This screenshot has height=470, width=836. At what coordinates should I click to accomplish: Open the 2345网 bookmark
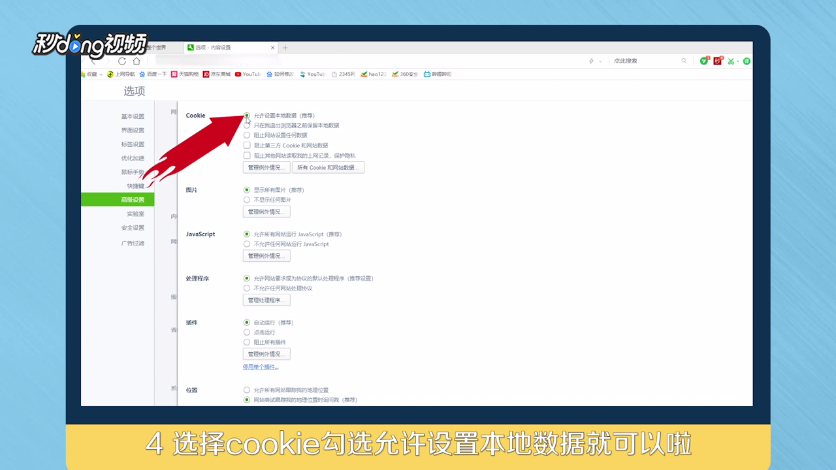pyautogui.click(x=344, y=74)
